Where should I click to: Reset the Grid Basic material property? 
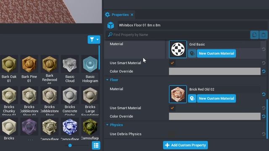pyautogui.click(x=264, y=49)
